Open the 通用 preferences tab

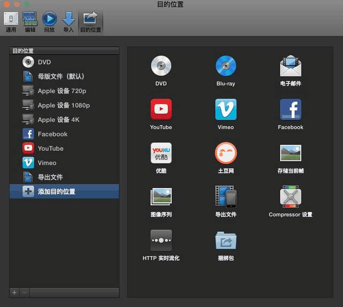click(x=11, y=23)
